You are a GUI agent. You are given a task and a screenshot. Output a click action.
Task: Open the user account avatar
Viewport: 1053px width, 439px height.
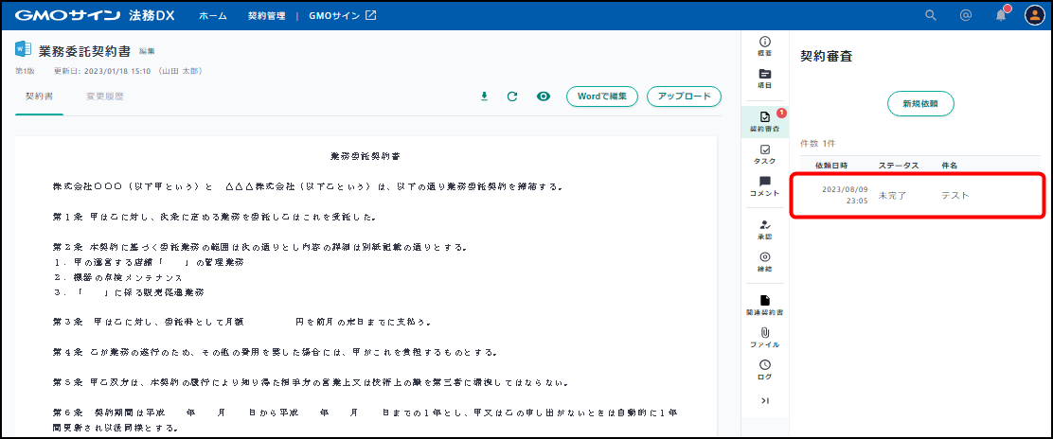point(1035,15)
